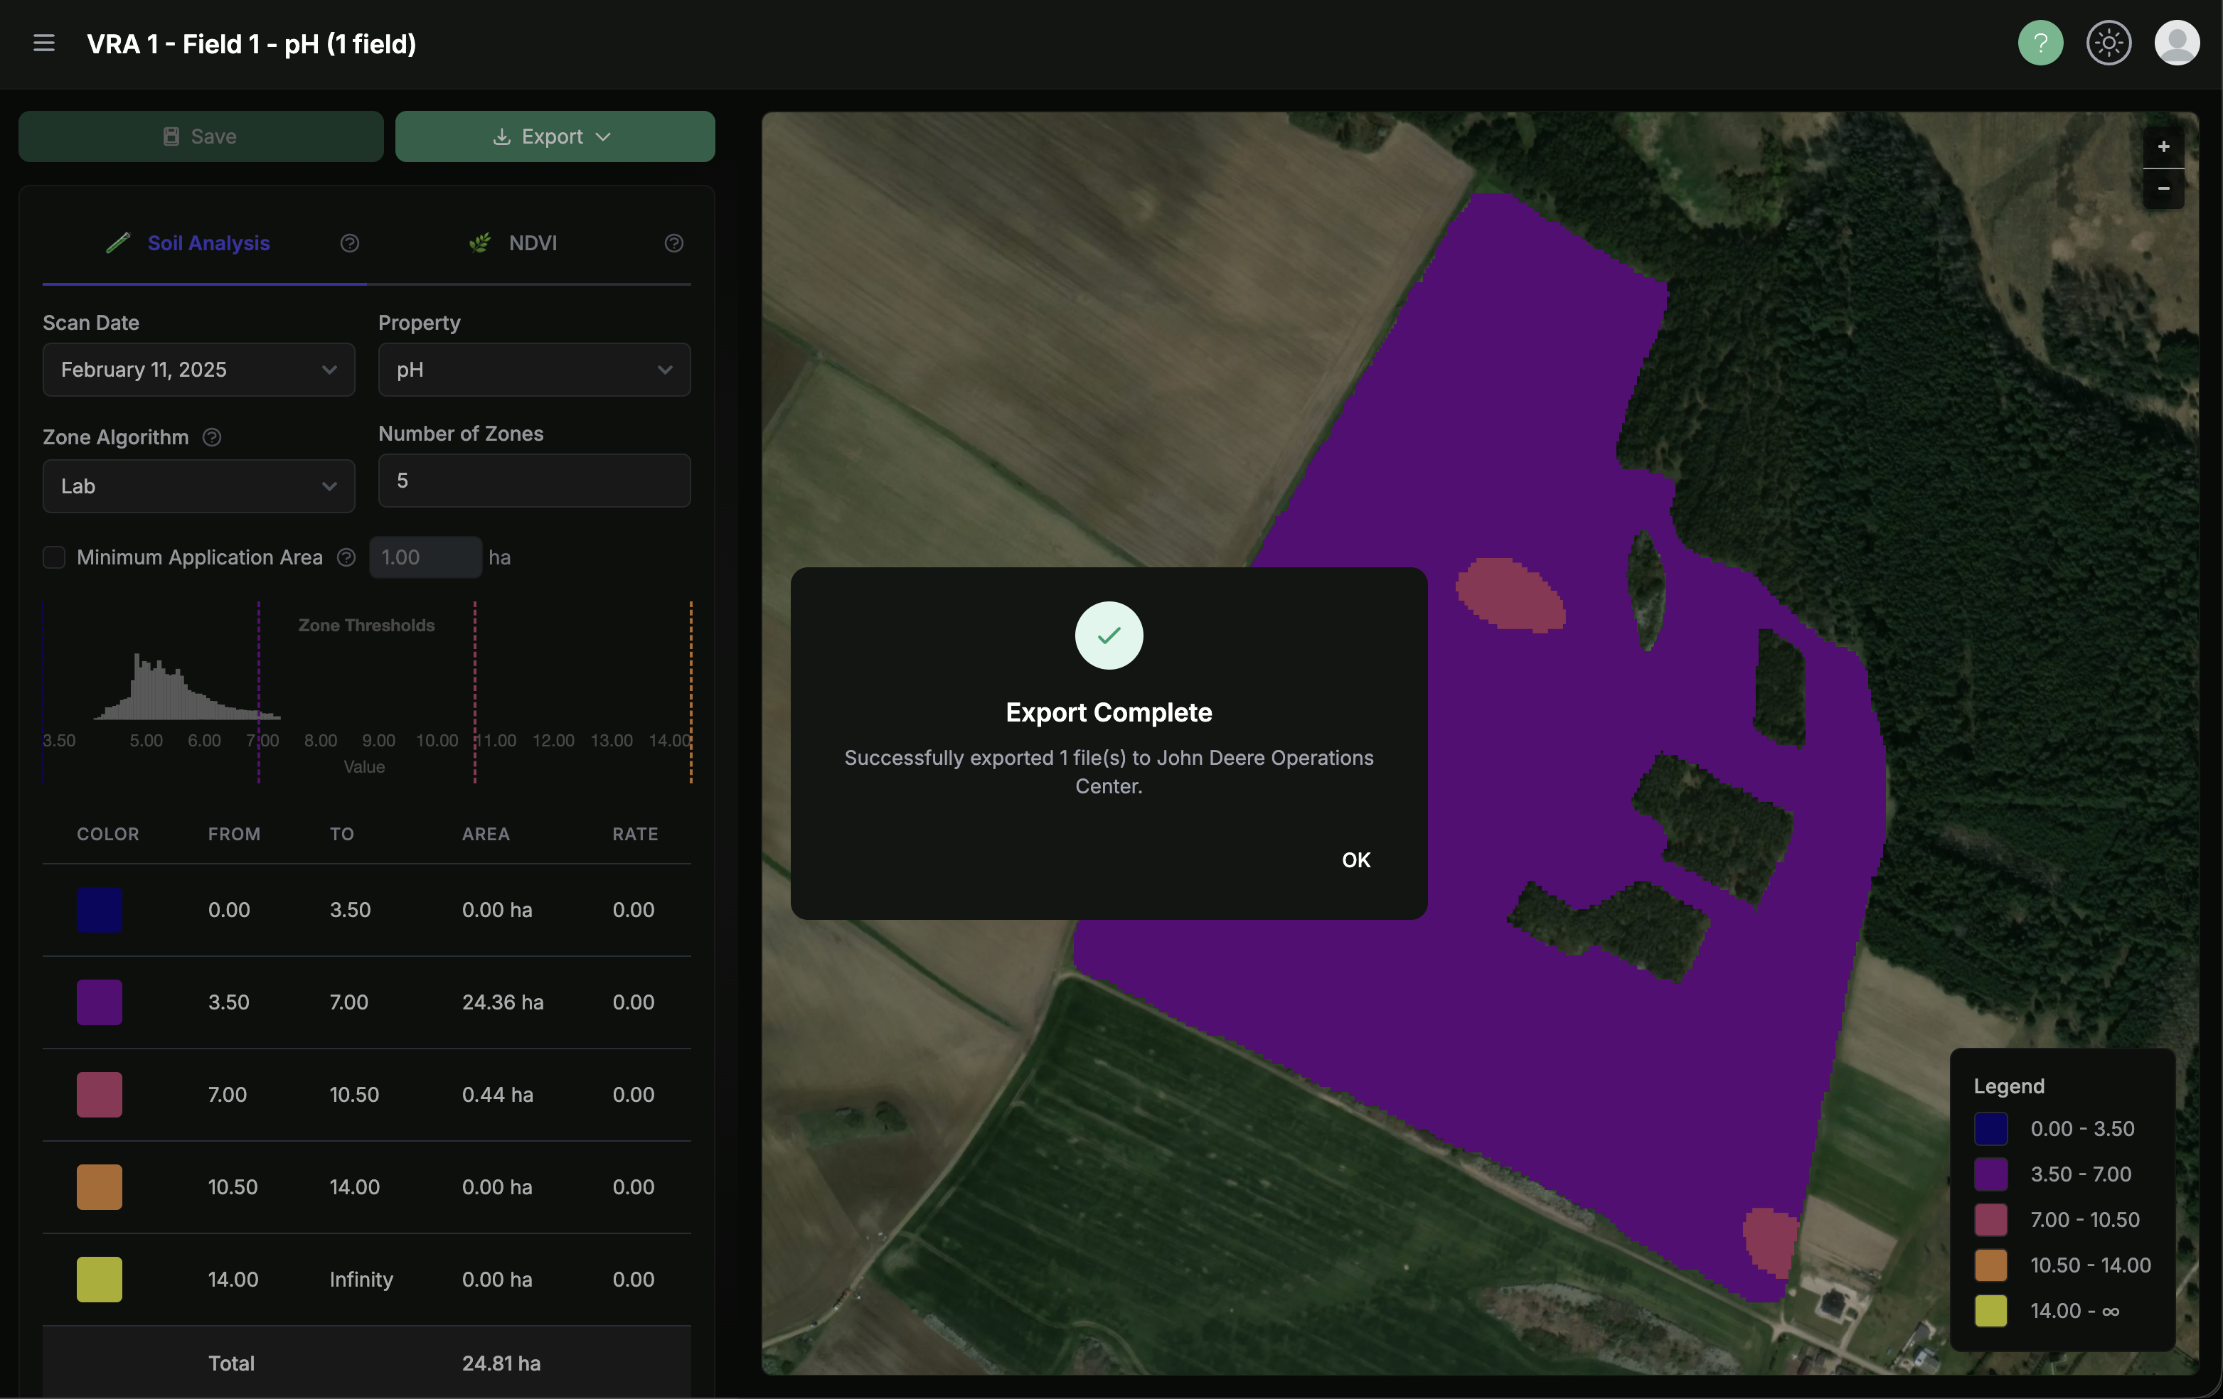The image size is (2223, 1399).
Task: Zoom in on the field map
Action: pyautogui.click(x=2164, y=146)
